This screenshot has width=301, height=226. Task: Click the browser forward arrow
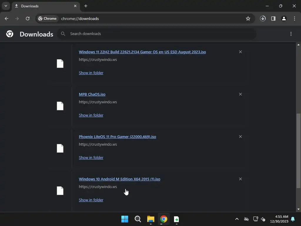coord(17,19)
